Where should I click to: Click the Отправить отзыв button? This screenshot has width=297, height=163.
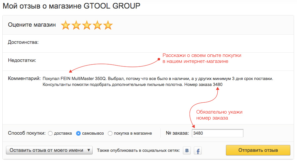point(258,150)
